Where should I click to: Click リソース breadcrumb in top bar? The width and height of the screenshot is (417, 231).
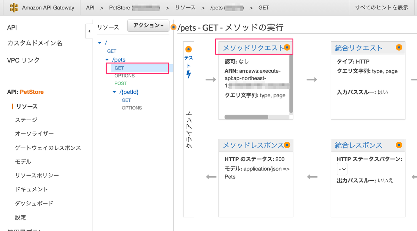[x=185, y=7]
